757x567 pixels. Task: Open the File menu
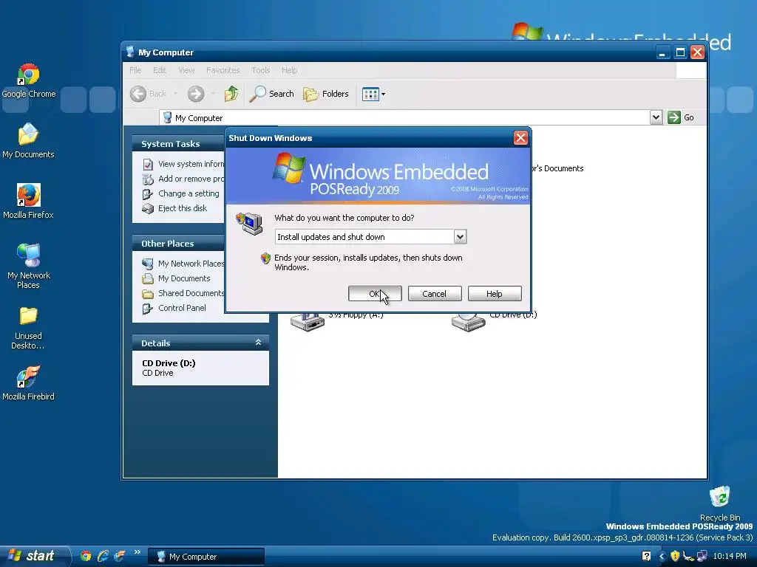point(135,70)
